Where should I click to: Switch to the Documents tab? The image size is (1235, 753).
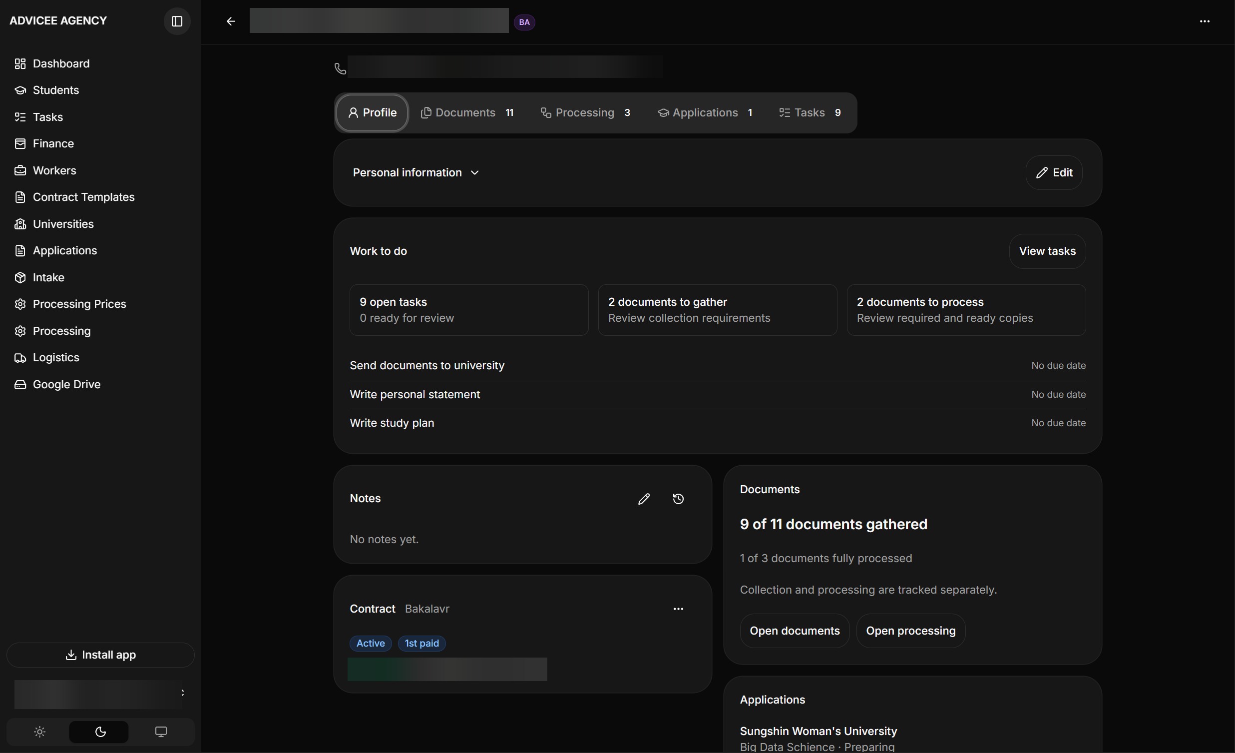click(467, 113)
